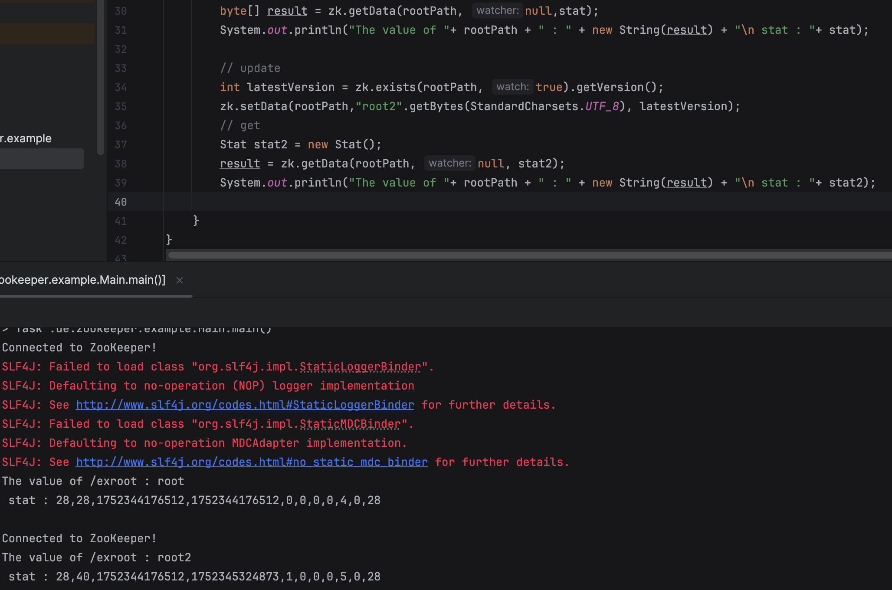Click the watcher: hint on line 30
This screenshot has height=590, width=892.
(x=497, y=11)
